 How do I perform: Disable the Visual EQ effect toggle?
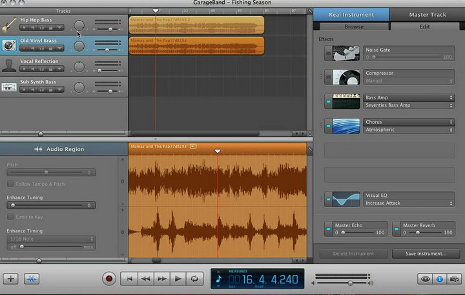click(x=327, y=199)
